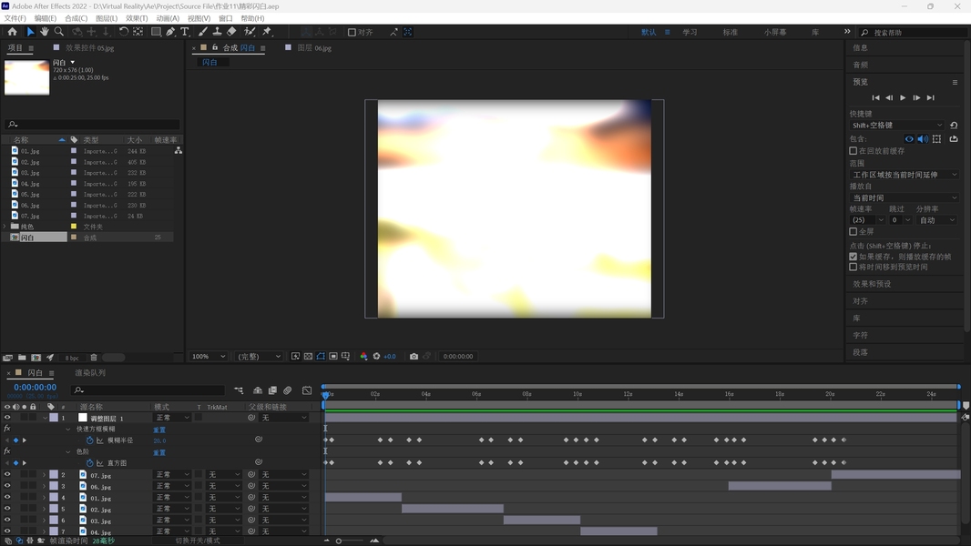971x546 pixels.
Task: Create a new composition icon
Action: (36, 358)
